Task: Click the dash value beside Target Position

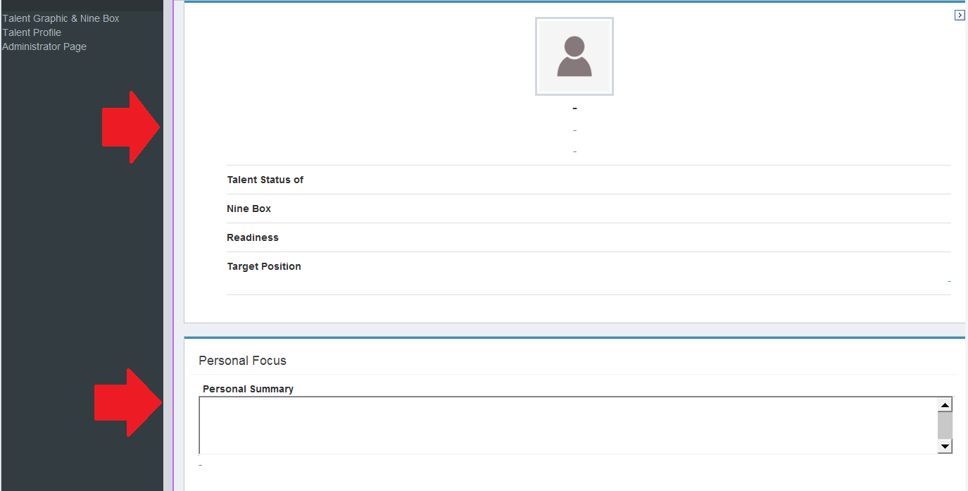Action: coord(948,282)
